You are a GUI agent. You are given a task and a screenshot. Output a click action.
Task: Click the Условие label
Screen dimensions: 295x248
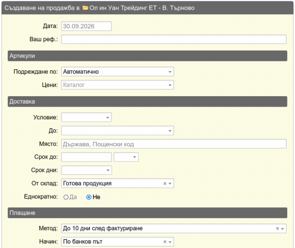[x=46, y=117]
